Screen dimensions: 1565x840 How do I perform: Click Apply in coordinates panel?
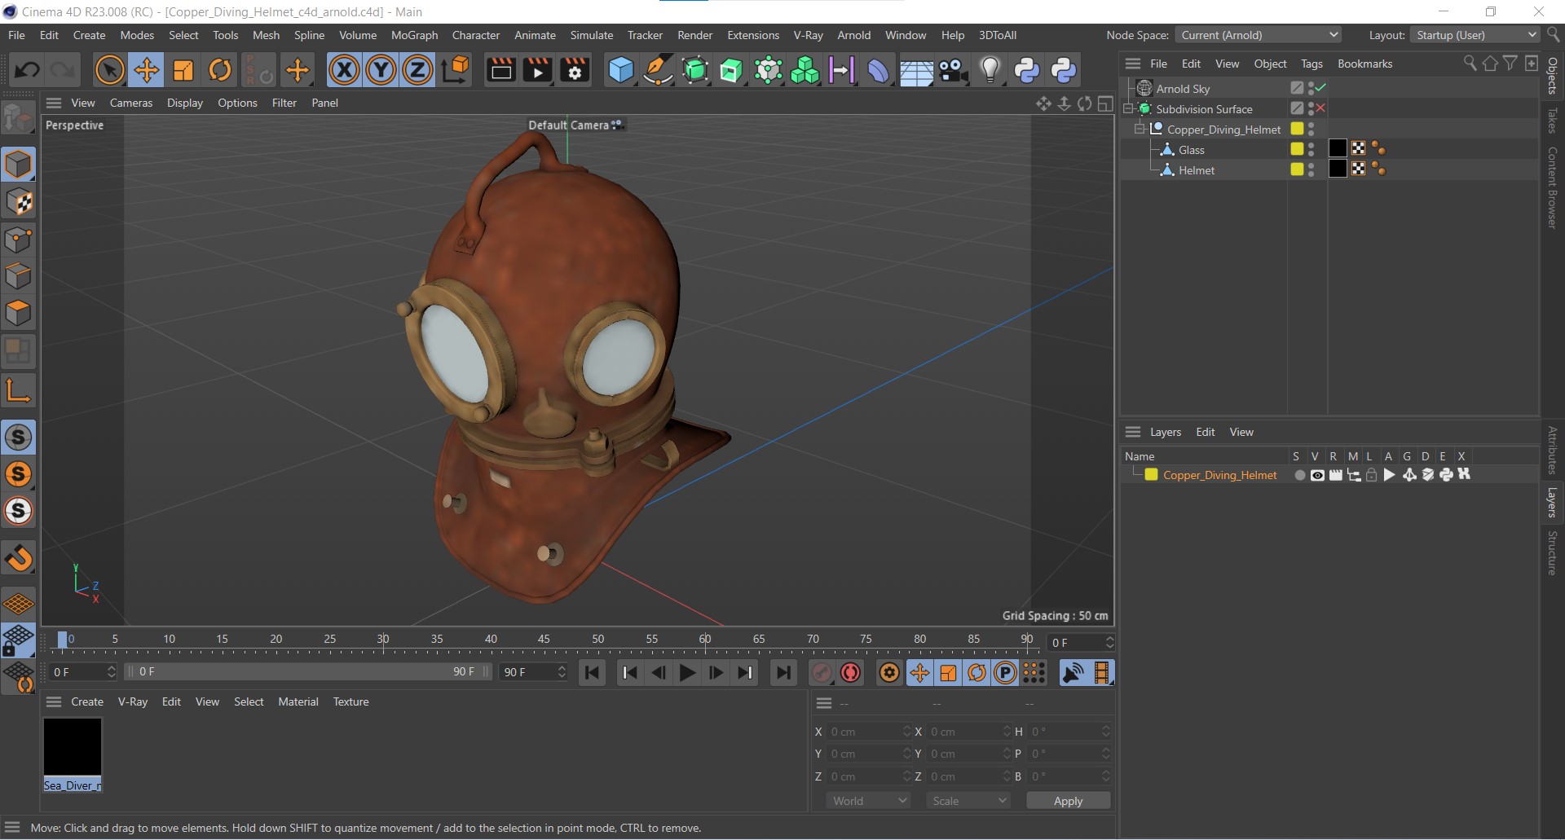pos(1068,801)
